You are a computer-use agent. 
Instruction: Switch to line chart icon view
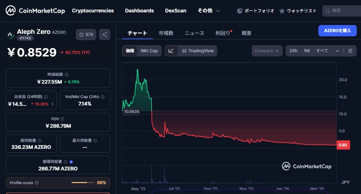click(171, 51)
